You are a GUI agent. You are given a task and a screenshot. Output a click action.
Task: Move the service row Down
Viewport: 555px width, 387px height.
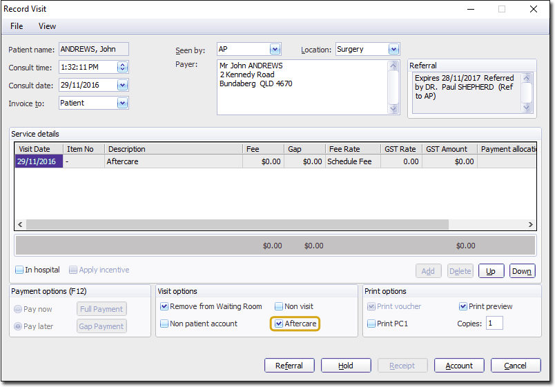(x=522, y=271)
